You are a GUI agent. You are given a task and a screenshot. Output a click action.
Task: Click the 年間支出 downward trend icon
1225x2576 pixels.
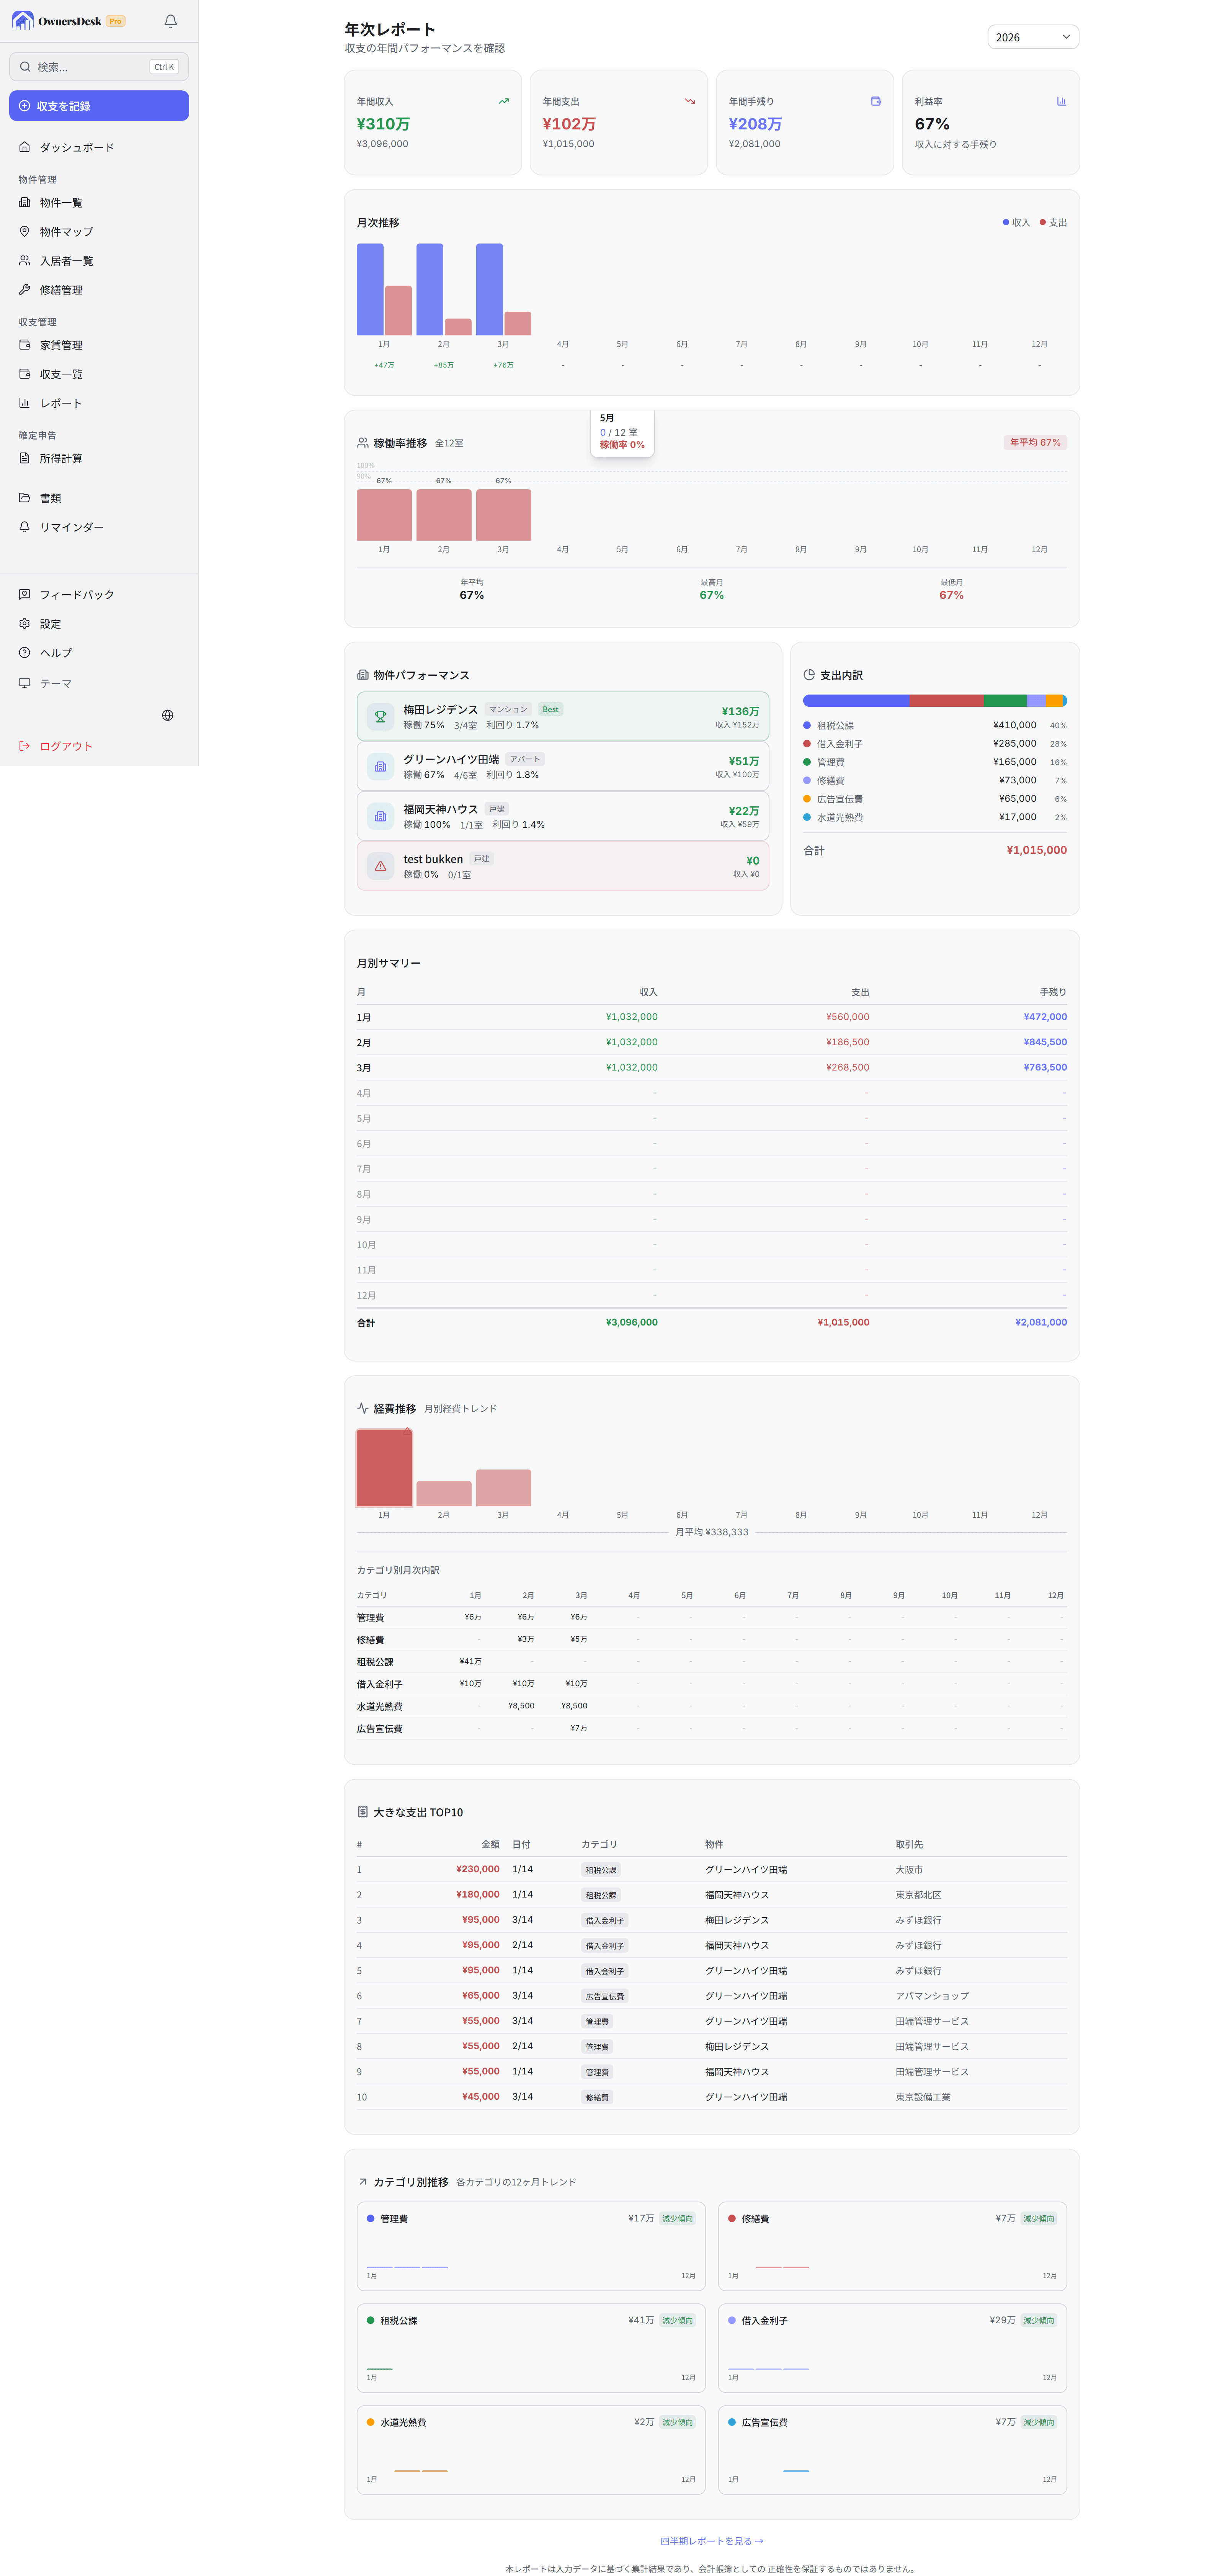[x=689, y=101]
